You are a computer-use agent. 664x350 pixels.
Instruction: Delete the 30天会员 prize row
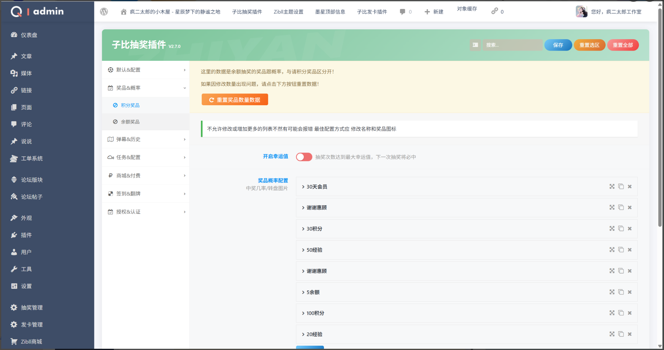[x=630, y=186]
